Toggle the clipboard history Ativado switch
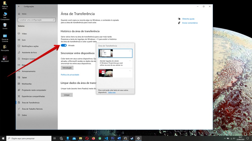252x141 pixels. (64, 45)
